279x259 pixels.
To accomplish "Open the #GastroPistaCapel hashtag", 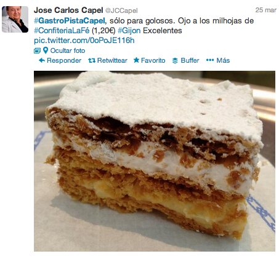I will (70, 21).
